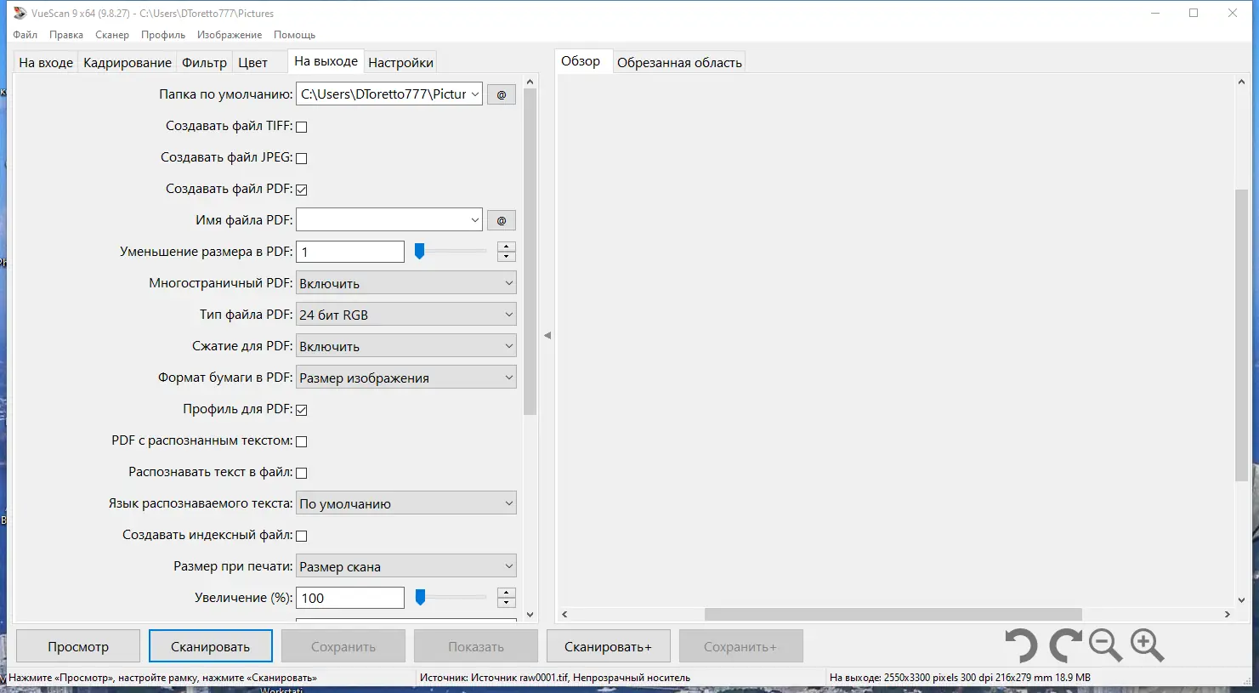Increase 'Увеличение (%)' with stepper up arrow
1259x693 pixels.
507,593
